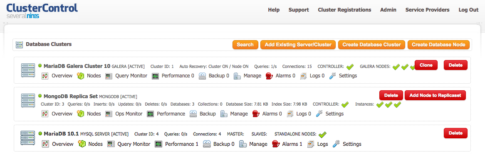Click Backup disk icon in Galera Cluster row
This screenshot has height=159, width=485.
[x=202, y=76]
